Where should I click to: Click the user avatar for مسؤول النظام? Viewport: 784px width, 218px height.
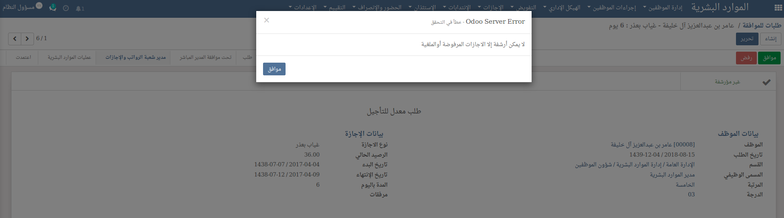[39, 6]
